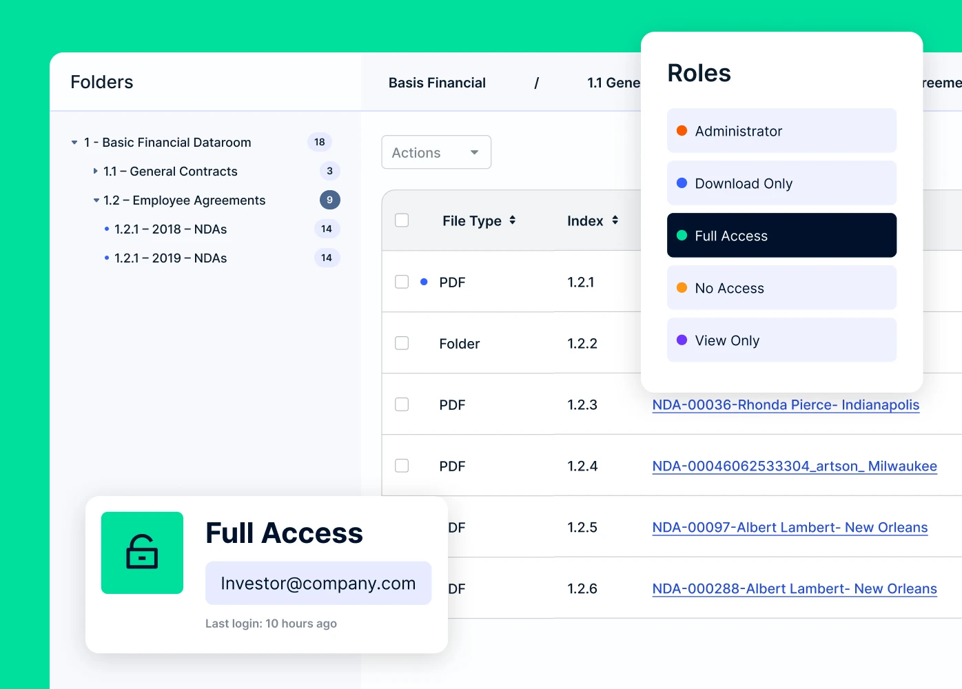Select the checkbox for PDF row 1.2.4
Screen dimensions: 962x689
point(402,466)
